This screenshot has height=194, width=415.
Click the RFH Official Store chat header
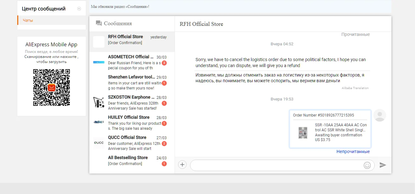(x=201, y=24)
